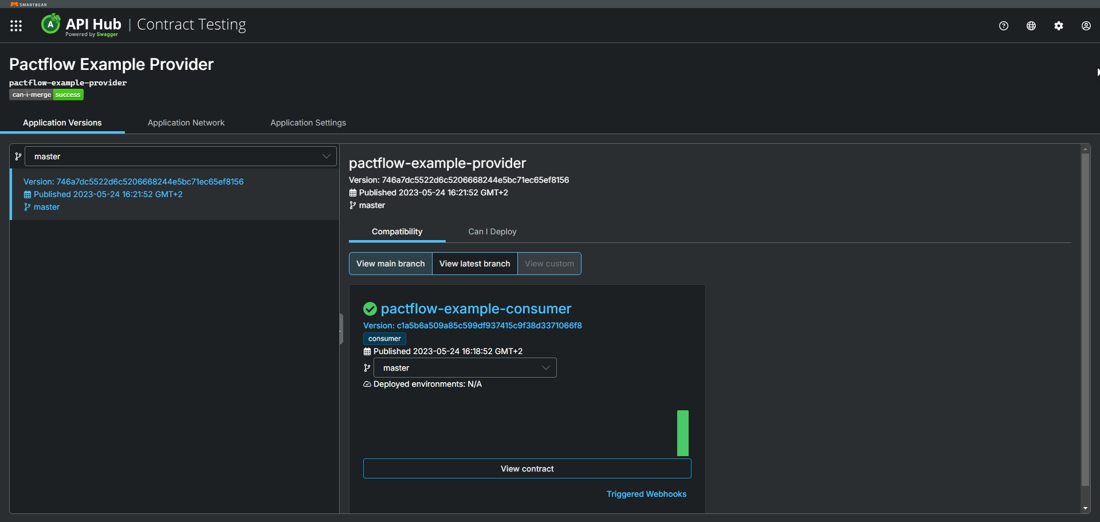Click calendar icon beside consumer Published date
This screenshot has width=1100, height=522.
(367, 351)
